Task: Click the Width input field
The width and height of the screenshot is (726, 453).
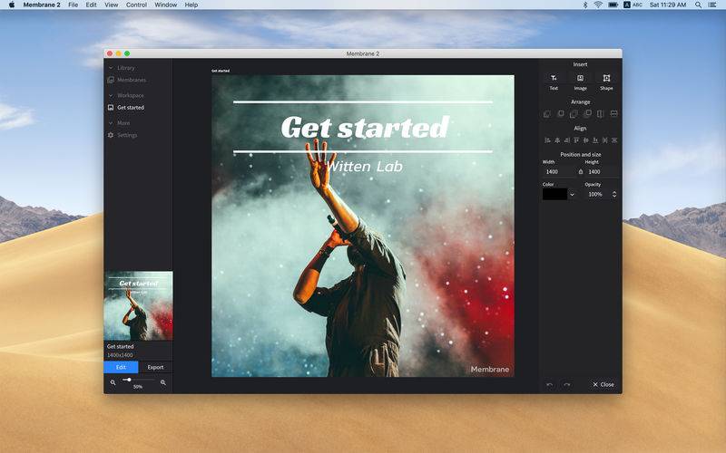Action: tap(559, 171)
